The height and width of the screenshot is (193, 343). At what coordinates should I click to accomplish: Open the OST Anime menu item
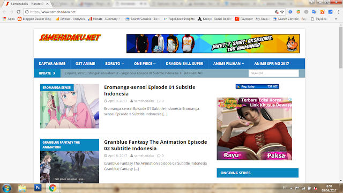[x=85, y=63]
